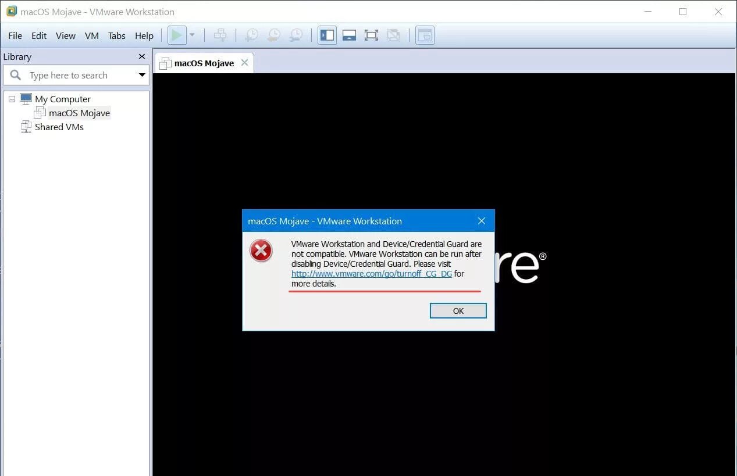Open Snapshot Manager toolbar icon
Viewport: 737px width, 476px height.
[x=295, y=35]
